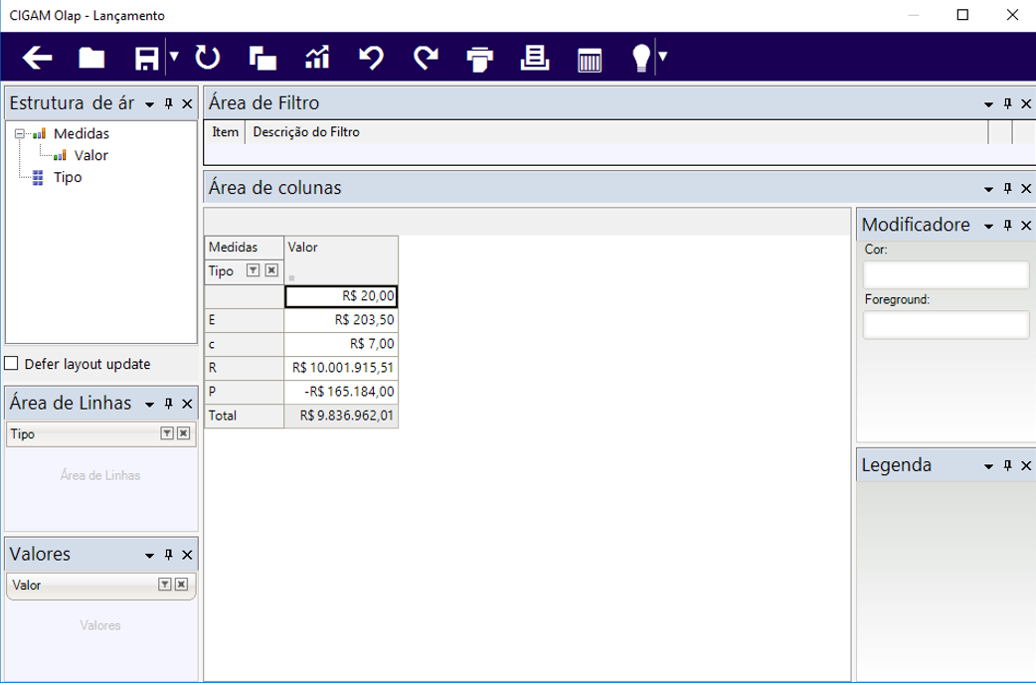Click the Foreground color field

point(947,325)
